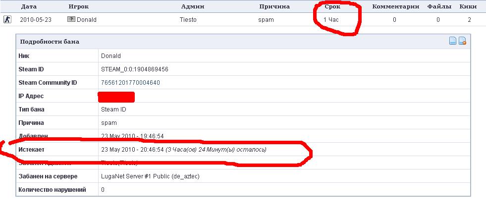Click the IP Адрес label
Viewport: 486px width, 223px height.
(31, 96)
